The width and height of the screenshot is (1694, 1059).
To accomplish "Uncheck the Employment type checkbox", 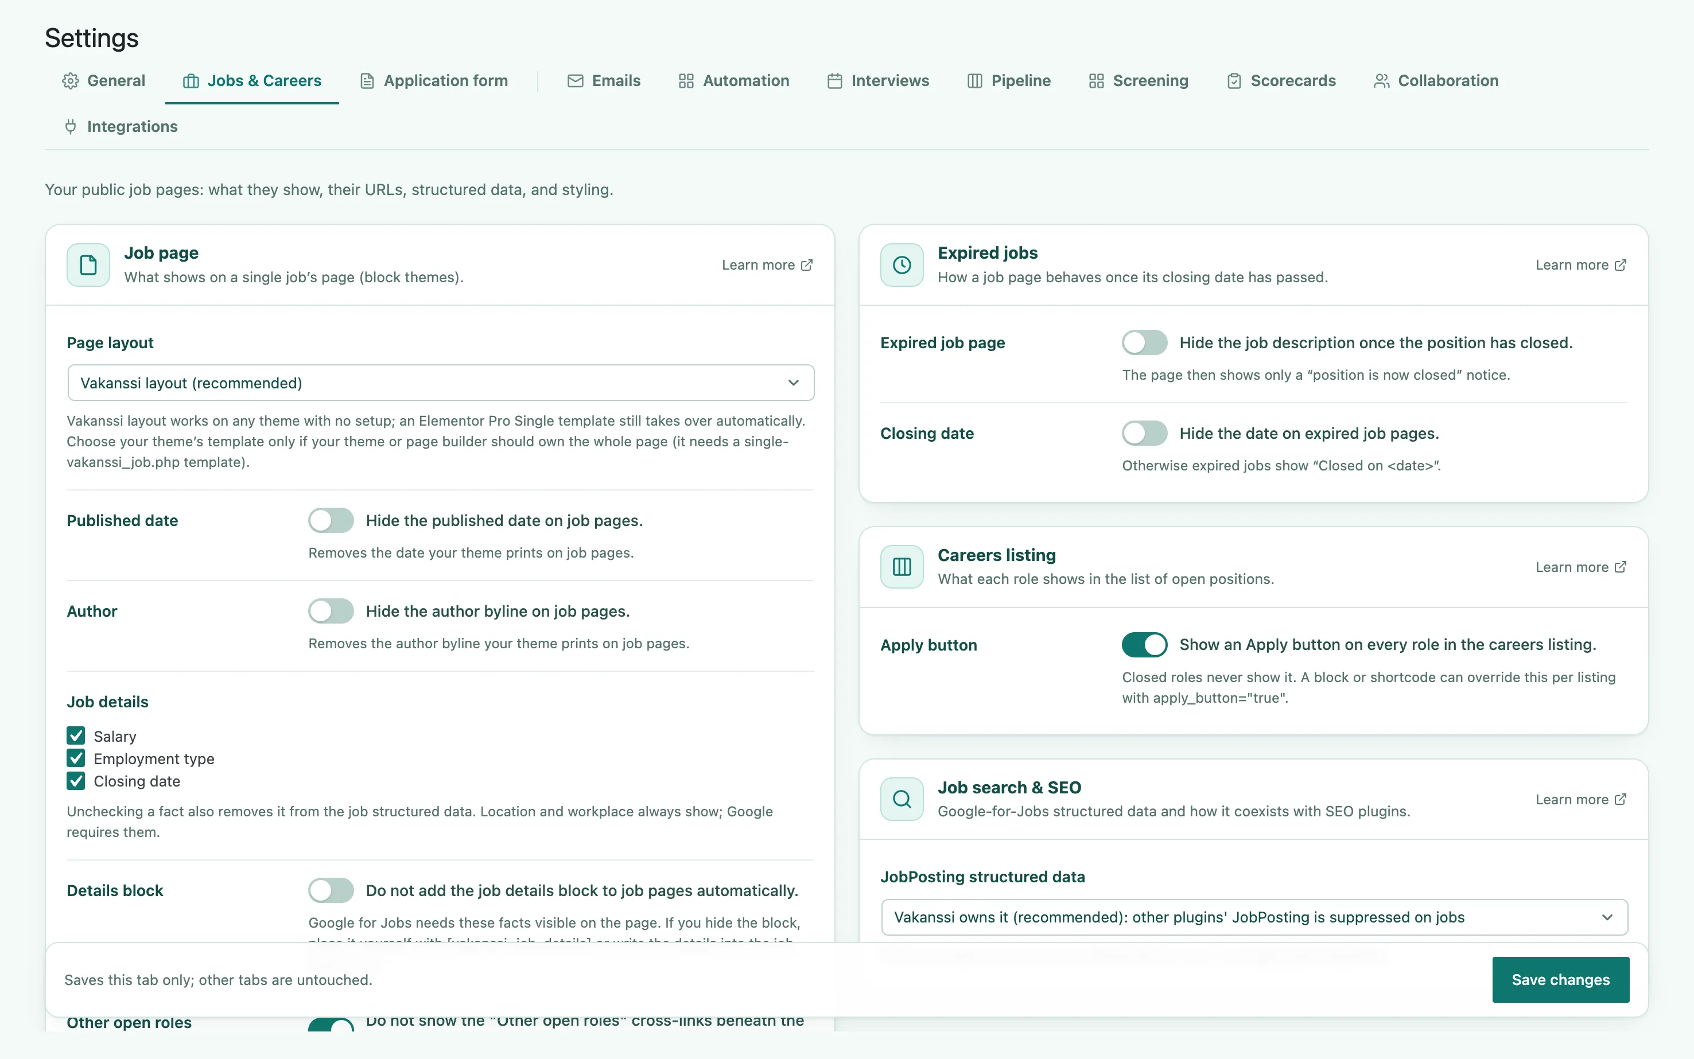I will [76, 758].
